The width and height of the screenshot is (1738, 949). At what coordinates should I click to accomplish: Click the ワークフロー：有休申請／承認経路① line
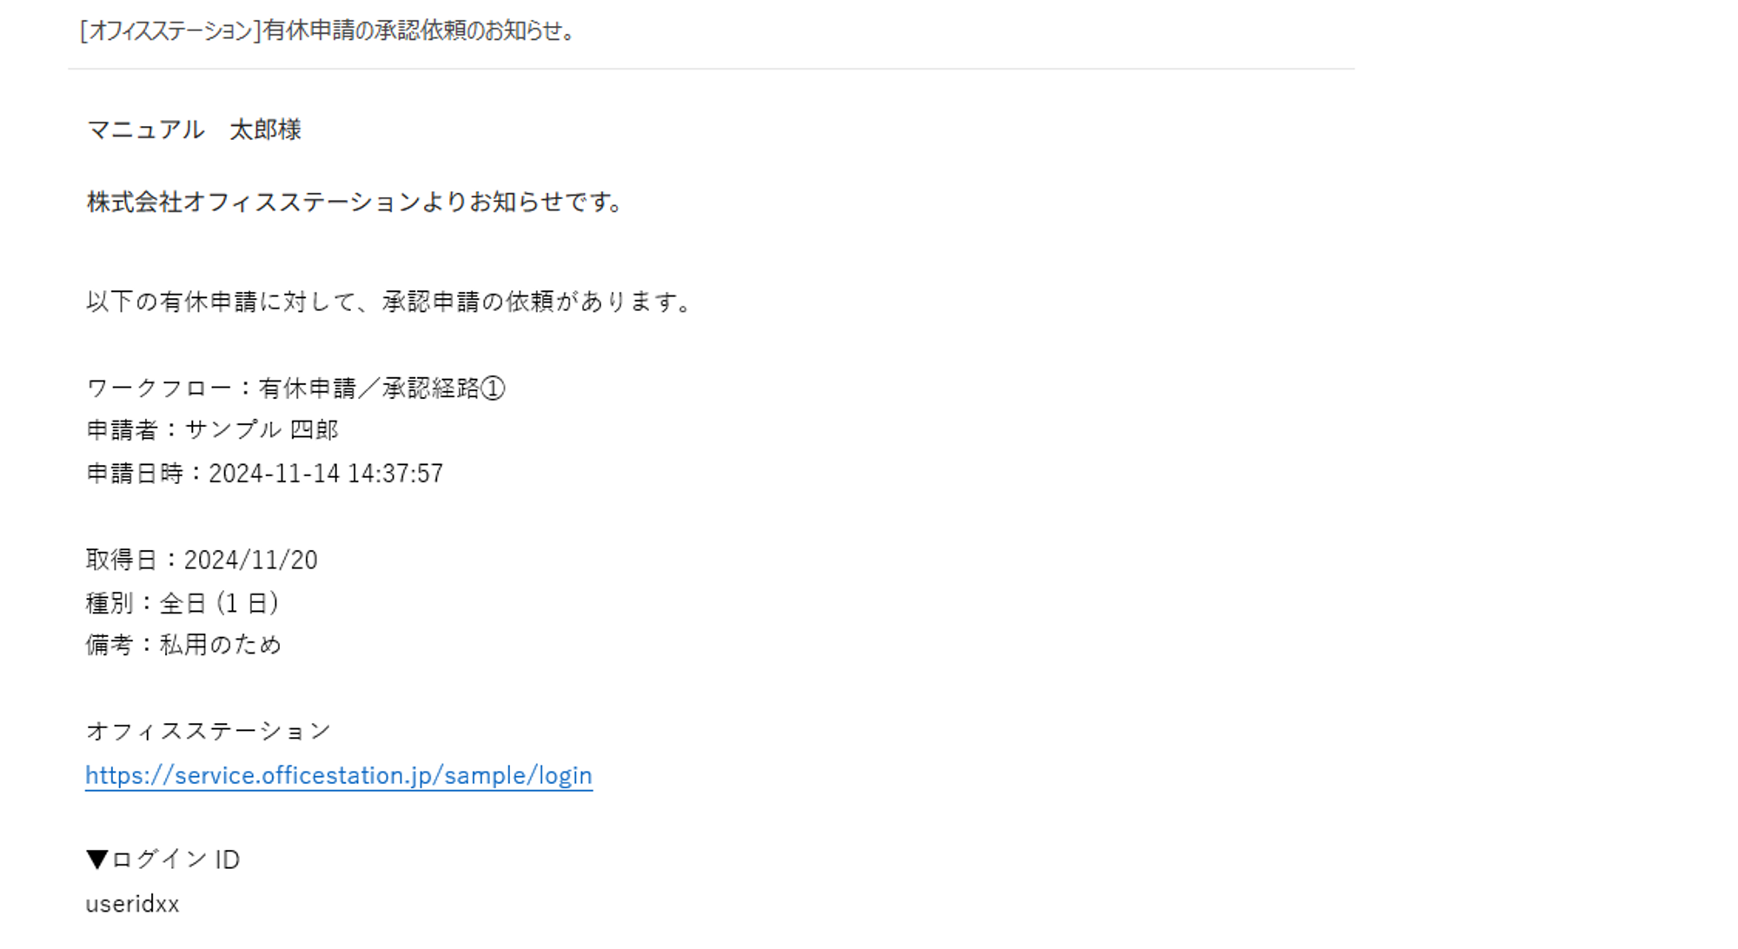(x=295, y=388)
